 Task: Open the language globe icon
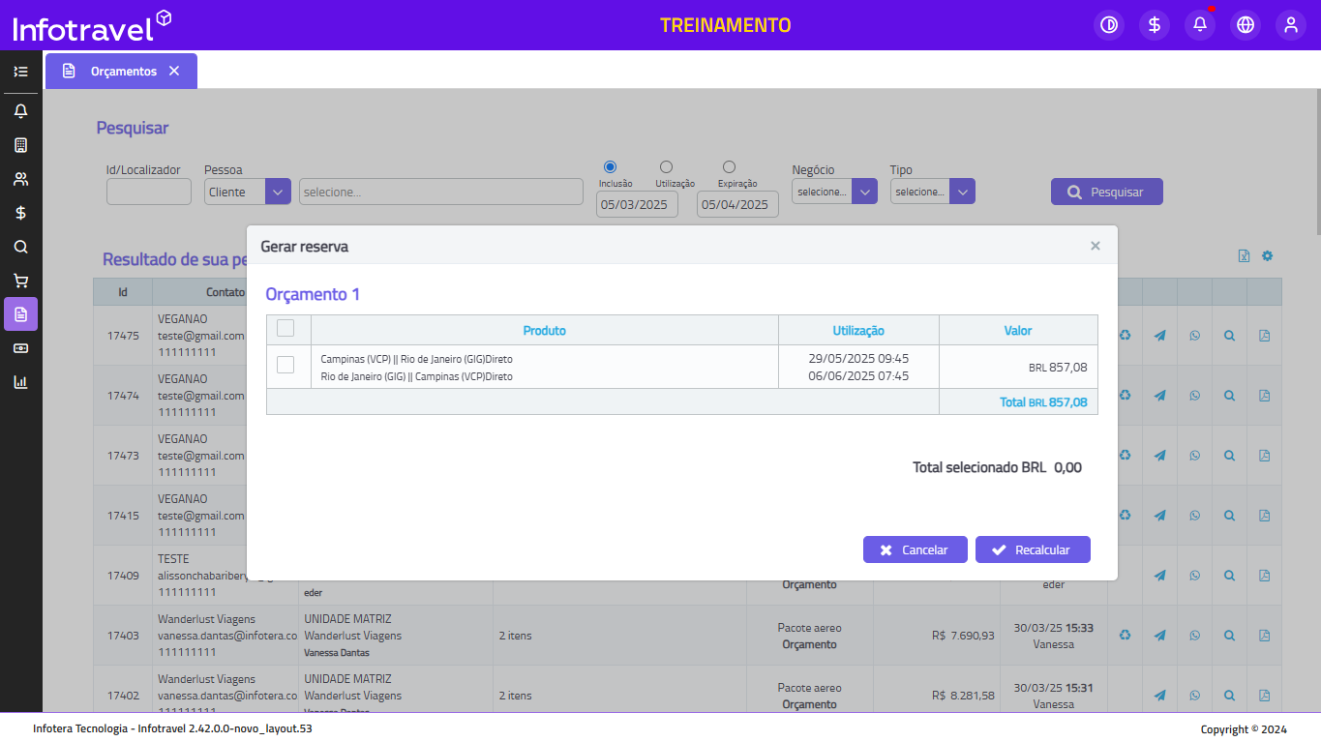[1246, 25]
